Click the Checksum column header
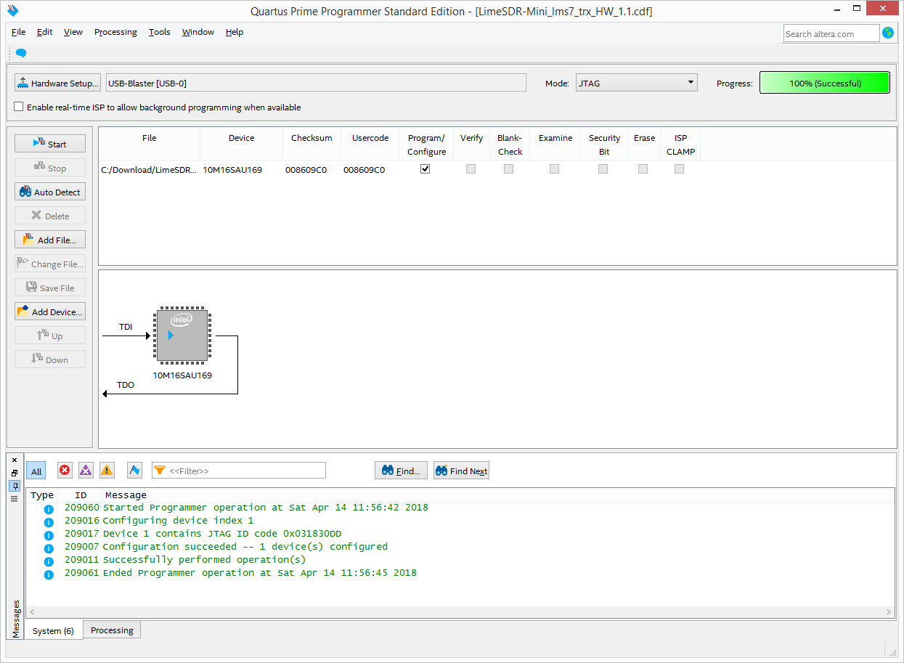Image resolution: width=904 pixels, height=663 pixels. pyautogui.click(x=311, y=138)
